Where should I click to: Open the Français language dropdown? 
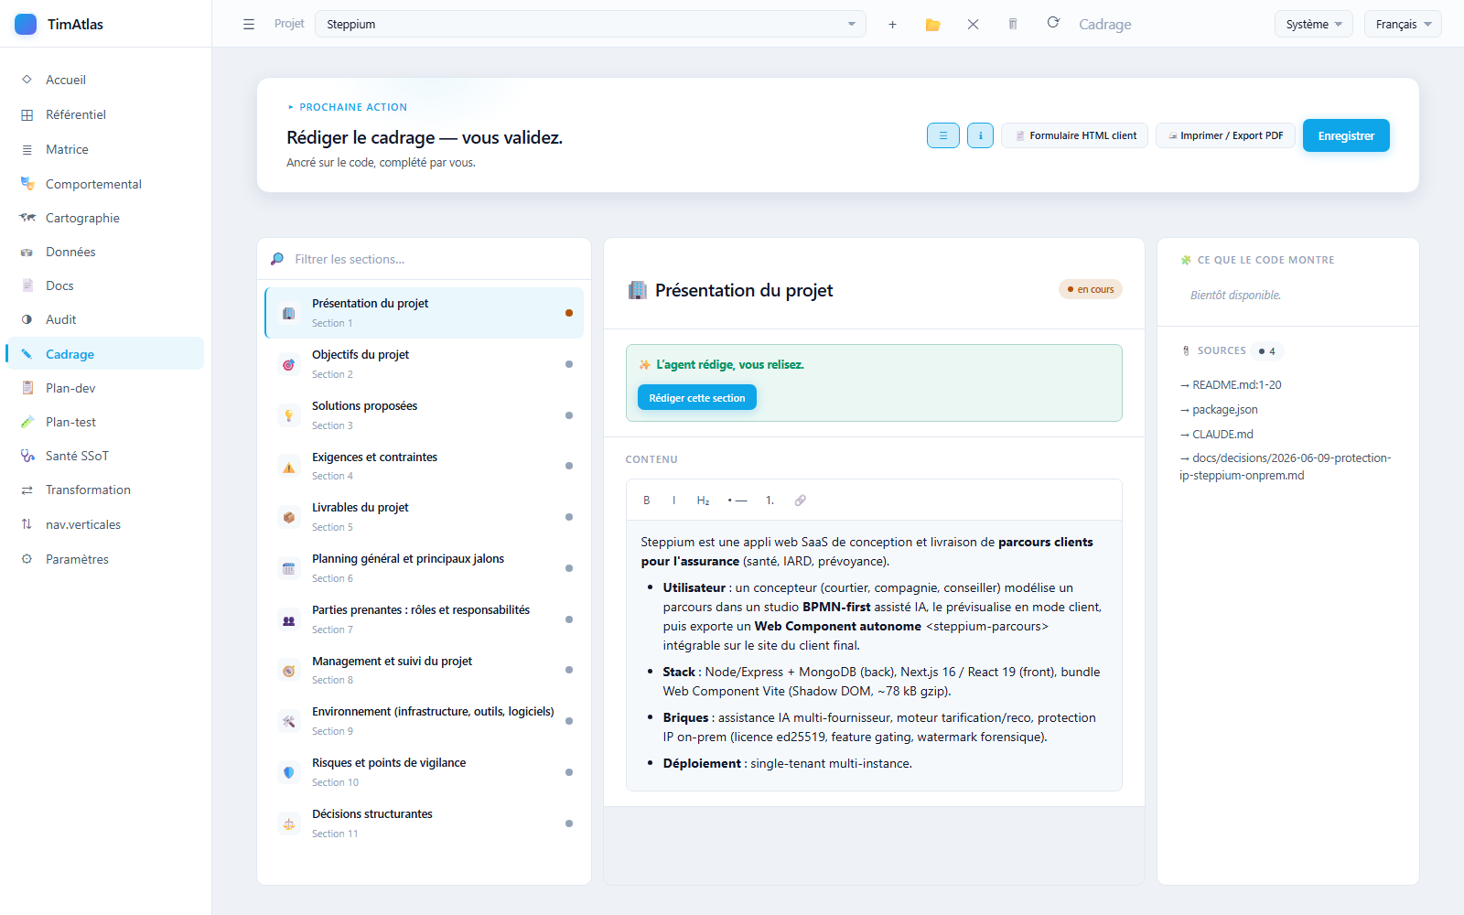(x=1403, y=24)
